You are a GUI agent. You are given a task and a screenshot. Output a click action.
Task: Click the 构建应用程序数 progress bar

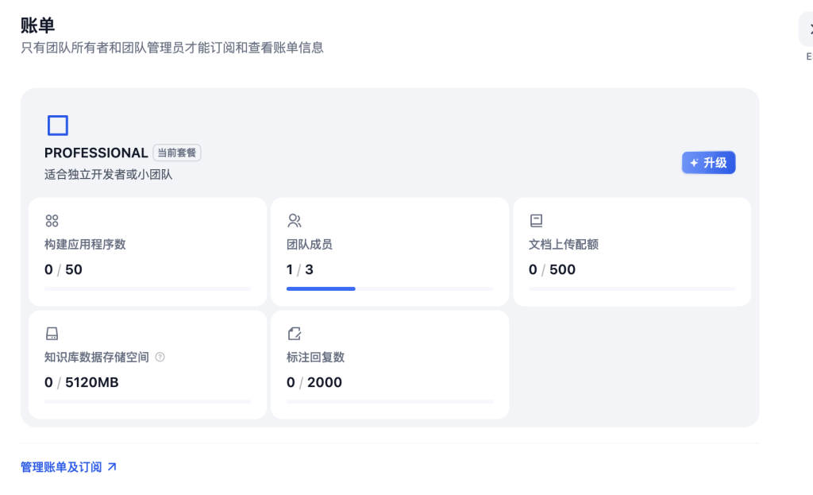click(148, 288)
